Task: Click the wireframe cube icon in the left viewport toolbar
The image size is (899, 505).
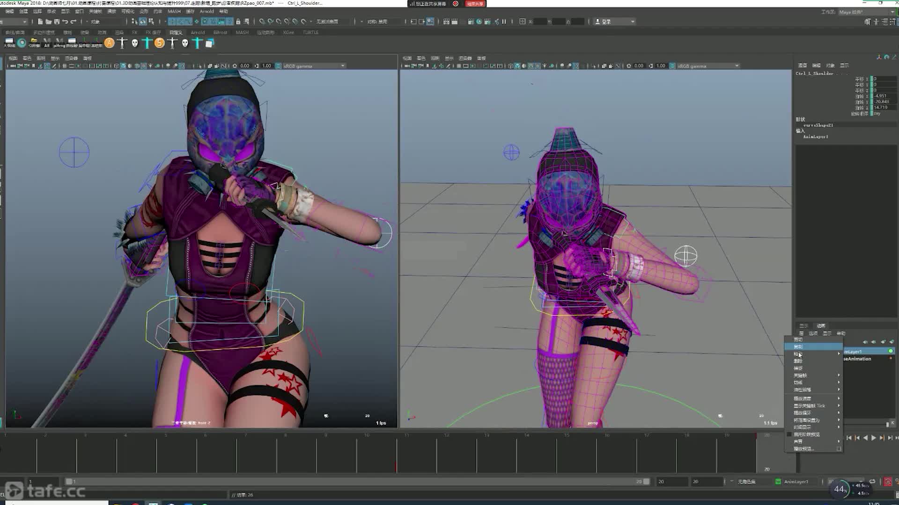Action: [117, 66]
